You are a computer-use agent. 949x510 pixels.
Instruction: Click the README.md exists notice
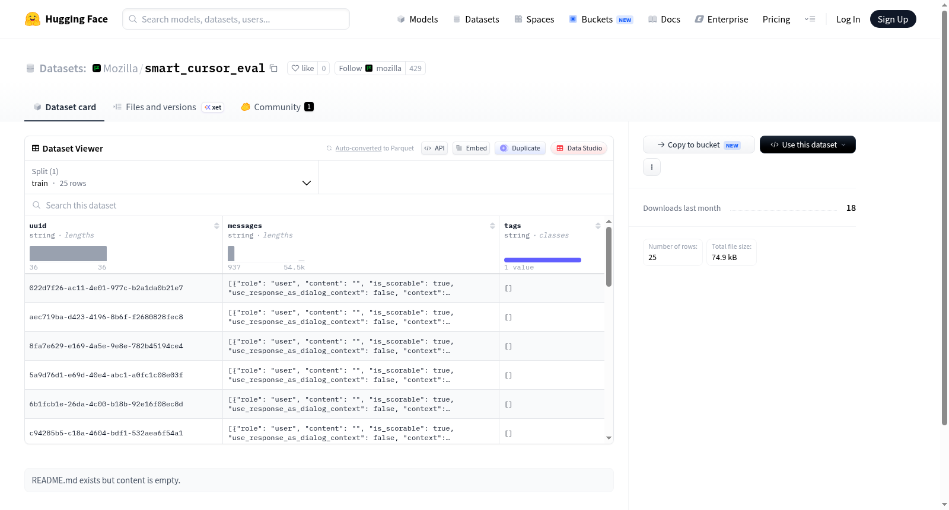click(319, 480)
